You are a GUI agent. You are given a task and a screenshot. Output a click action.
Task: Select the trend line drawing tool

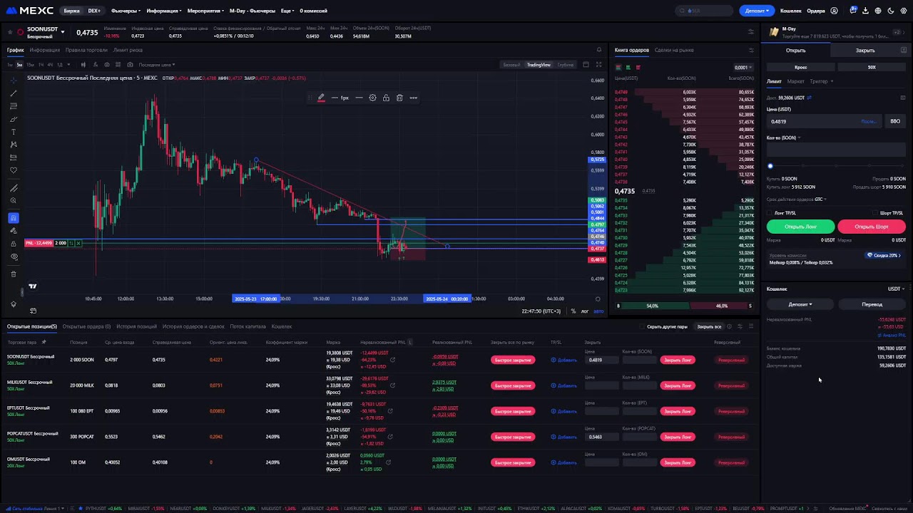click(14, 93)
